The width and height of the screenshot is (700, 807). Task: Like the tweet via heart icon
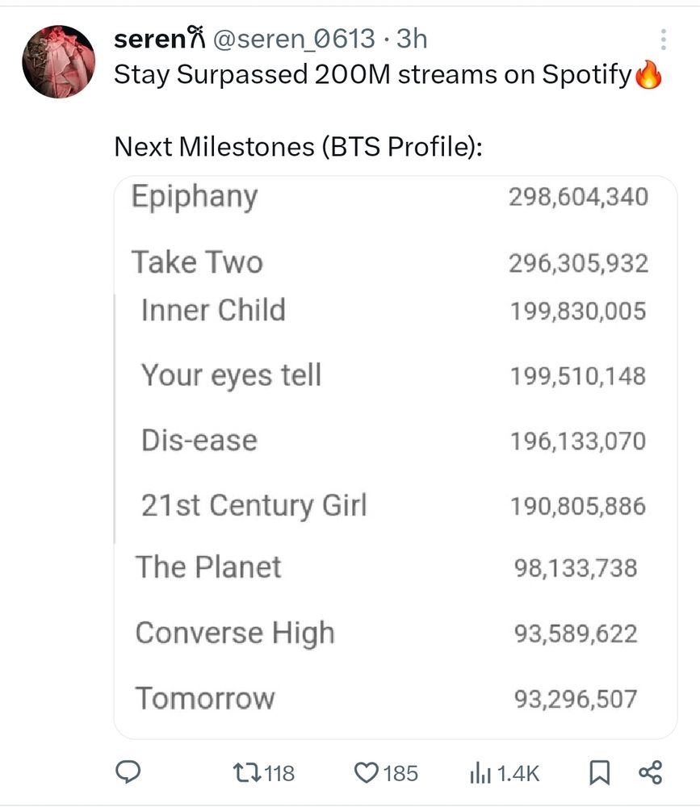(x=386, y=773)
